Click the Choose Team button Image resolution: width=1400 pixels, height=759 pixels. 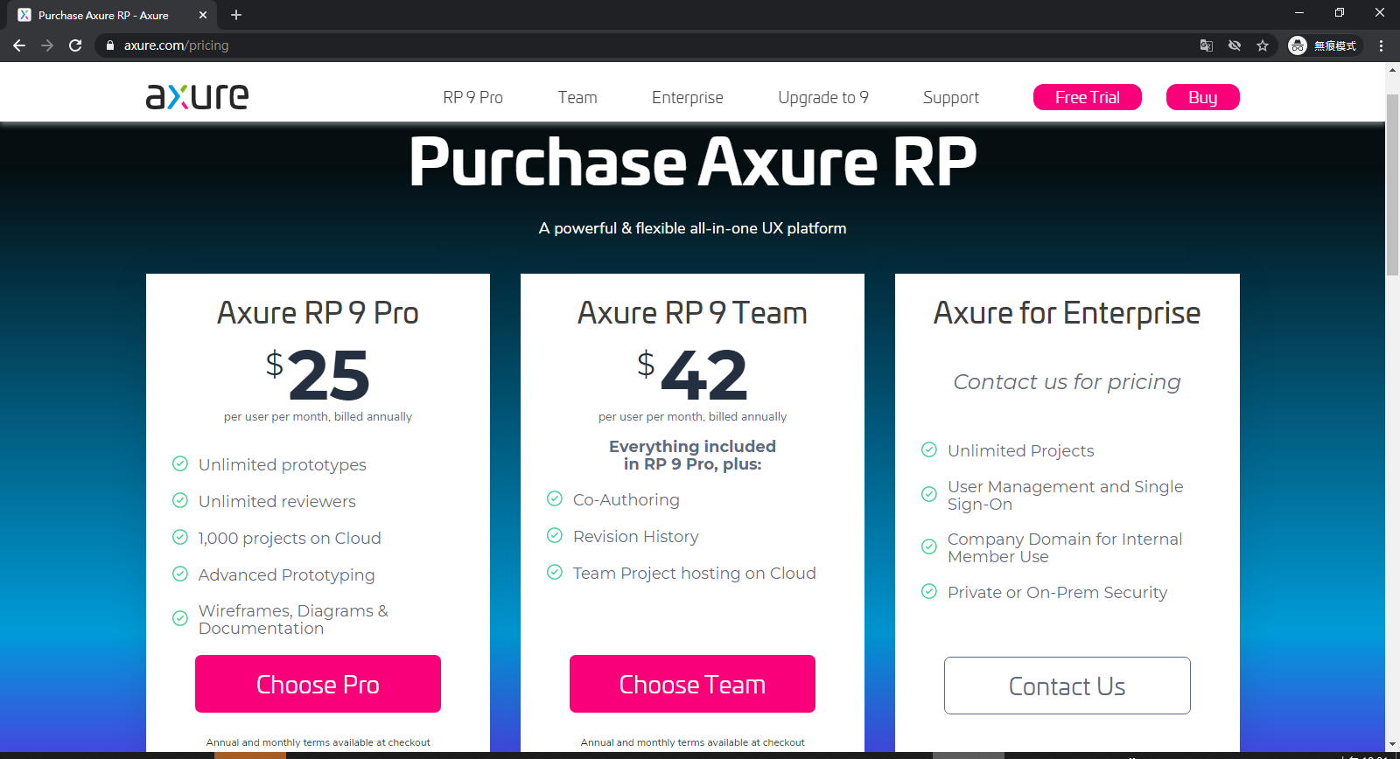click(x=692, y=684)
